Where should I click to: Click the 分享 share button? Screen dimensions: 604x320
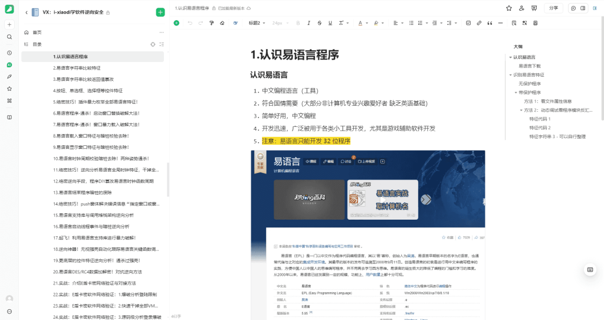(553, 8)
